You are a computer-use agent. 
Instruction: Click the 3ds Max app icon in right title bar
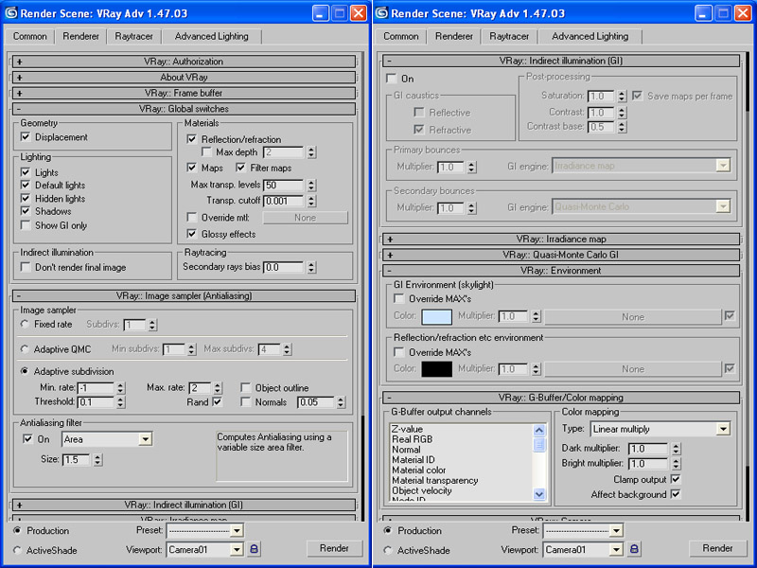tap(381, 13)
